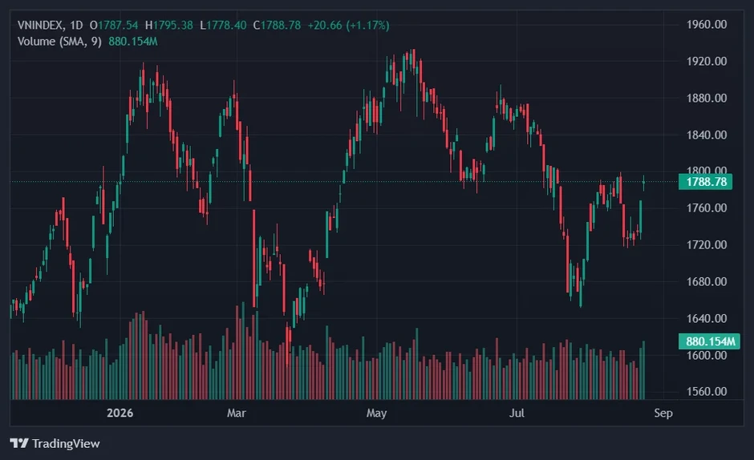Click the Mar label on time axis
754x460 pixels.
pos(236,413)
